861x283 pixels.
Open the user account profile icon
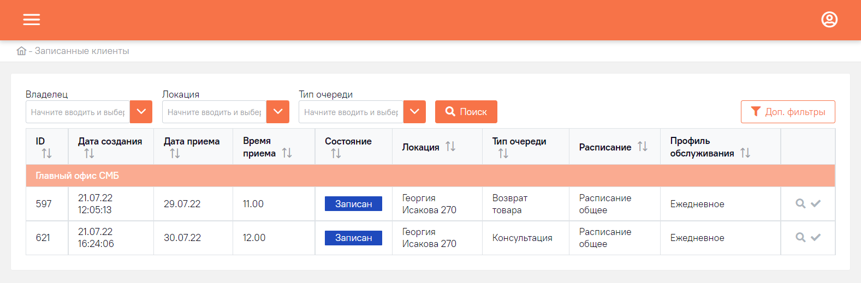(x=829, y=20)
